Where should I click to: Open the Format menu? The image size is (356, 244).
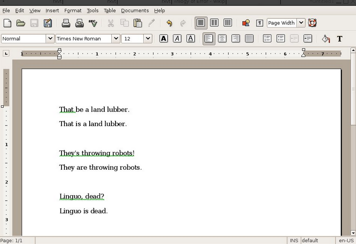pos(73,10)
